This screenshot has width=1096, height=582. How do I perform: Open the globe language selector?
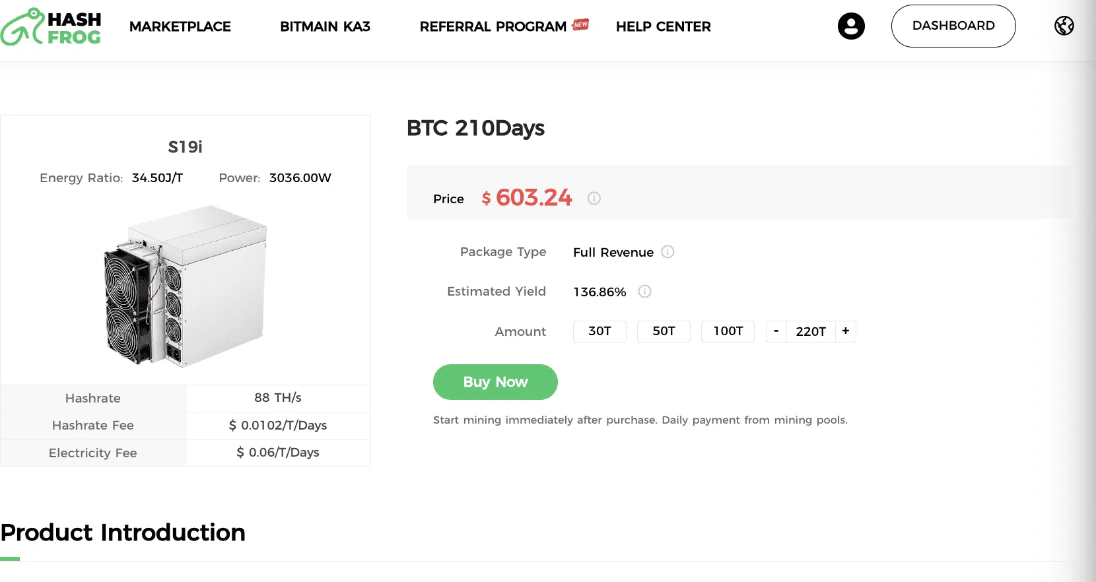pos(1064,26)
